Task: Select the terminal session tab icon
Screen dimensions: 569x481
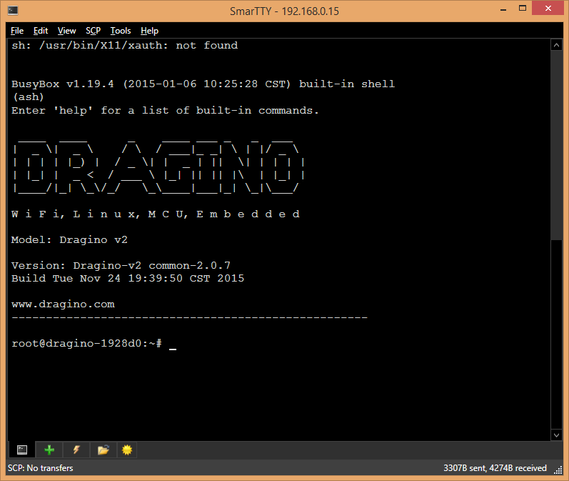Action: click(x=21, y=450)
